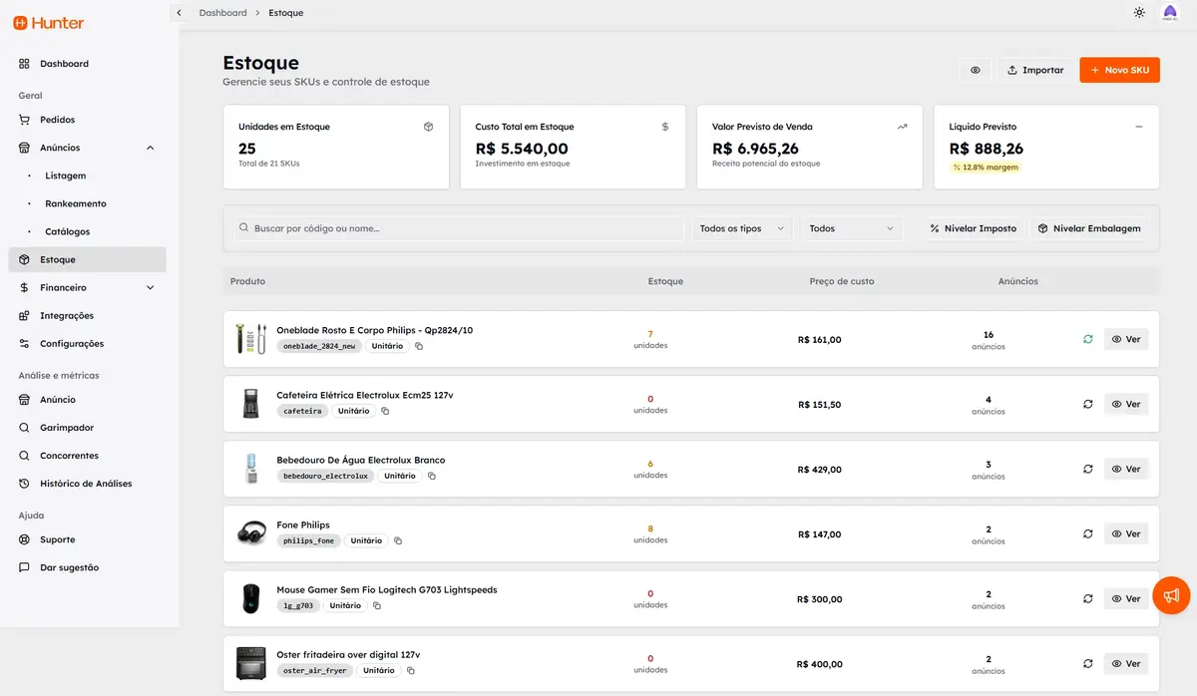Click the box icon on Unidades em Estoque card

pos(428,127)
